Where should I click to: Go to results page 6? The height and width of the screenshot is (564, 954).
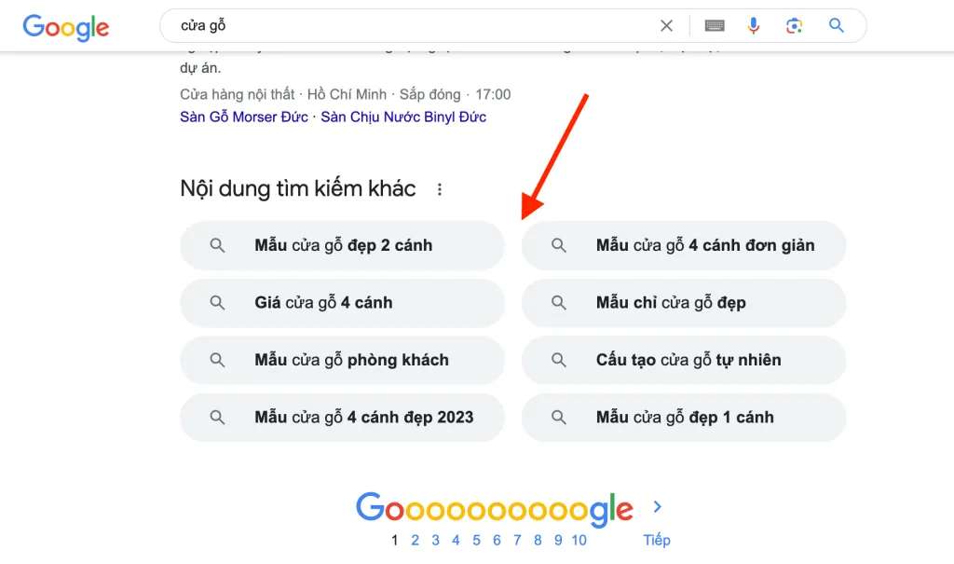tap(497, 541)
